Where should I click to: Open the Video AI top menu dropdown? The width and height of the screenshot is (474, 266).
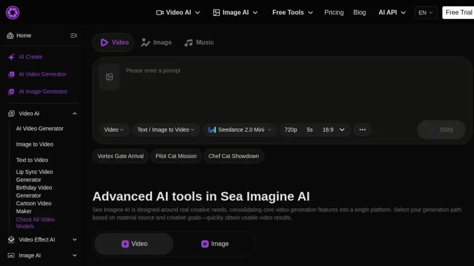tap(178, 13)
